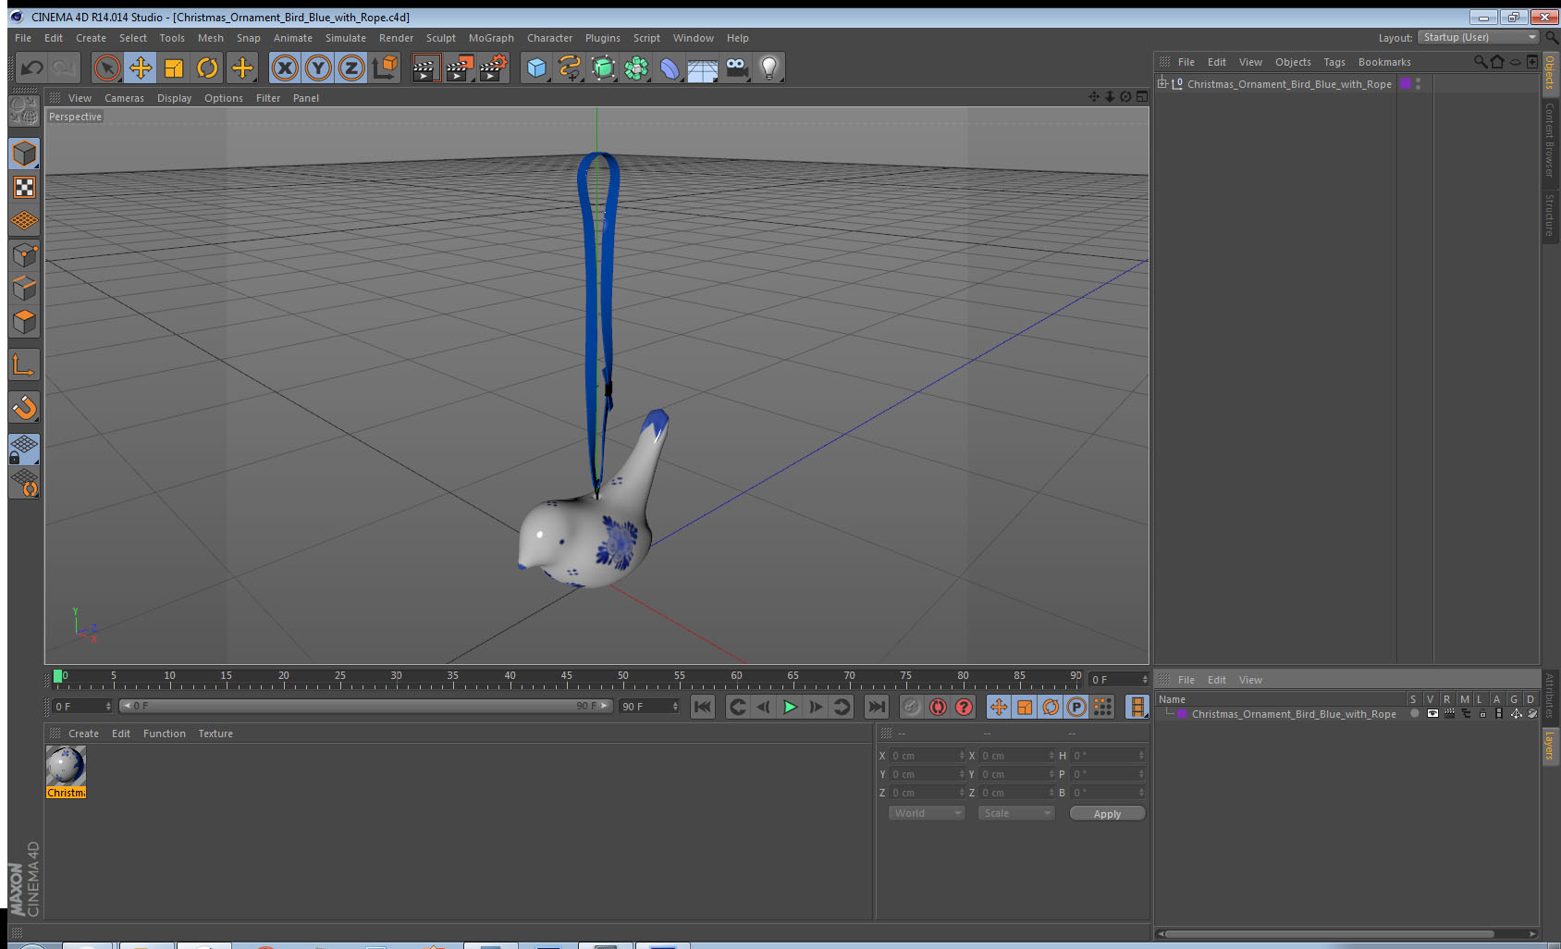This screenshot has width=1561, height=949.
Task: Open Edit Render Settings icon
Action: [x=494, y=68]
